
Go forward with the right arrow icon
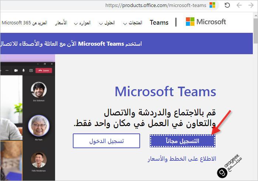click(251, 5)
